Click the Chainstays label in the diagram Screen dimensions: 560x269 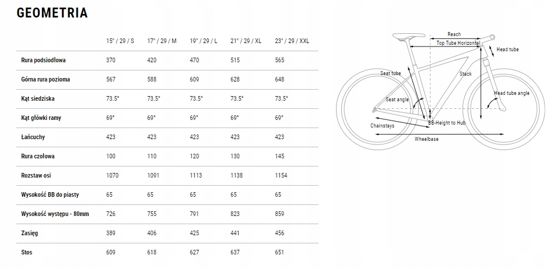[382, 125]
